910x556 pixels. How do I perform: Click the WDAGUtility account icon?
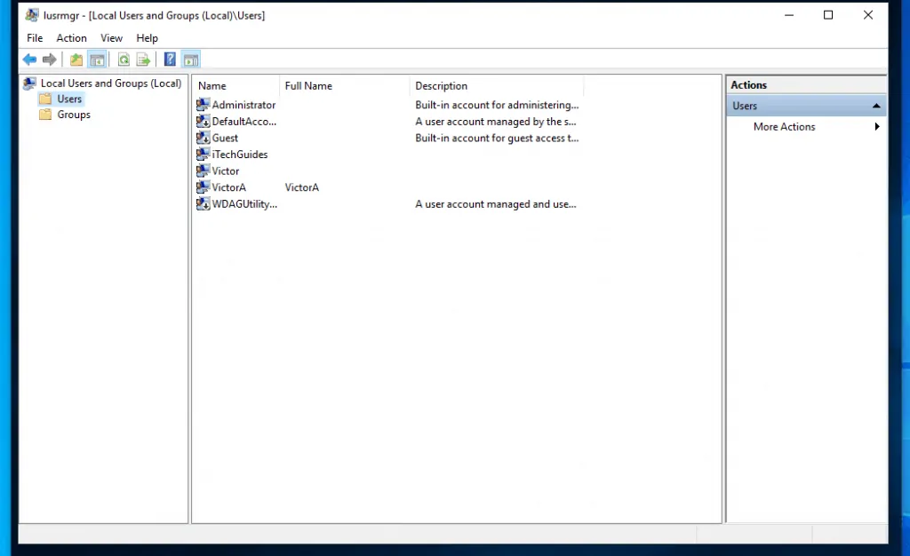click(203, 203)
